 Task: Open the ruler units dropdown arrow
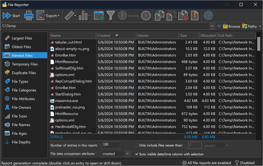[x=75, y=16]
